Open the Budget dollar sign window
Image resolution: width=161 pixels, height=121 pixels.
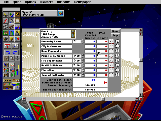(x=12, y=75)
